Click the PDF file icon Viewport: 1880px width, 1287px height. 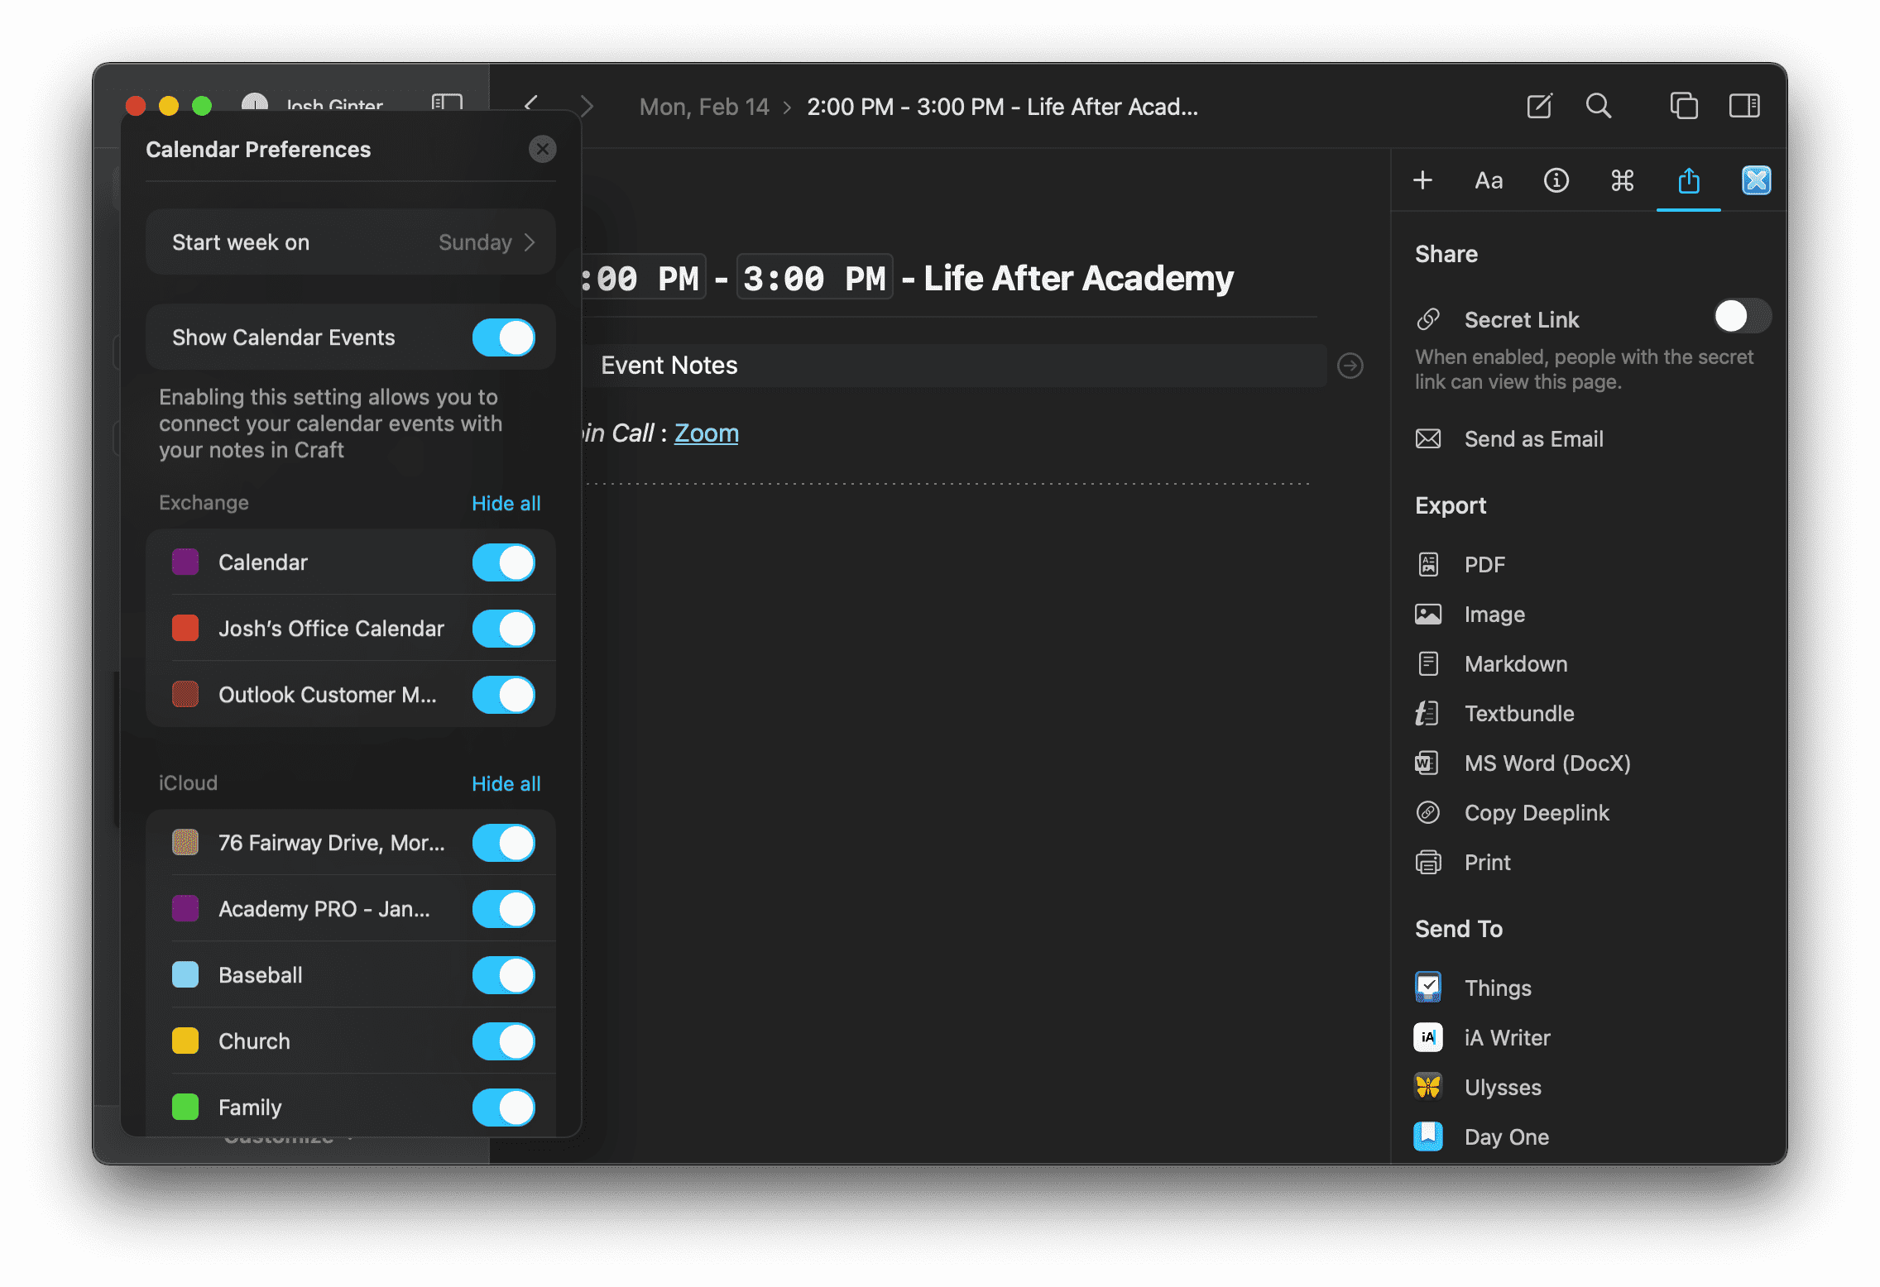[x=1428, y=564]
